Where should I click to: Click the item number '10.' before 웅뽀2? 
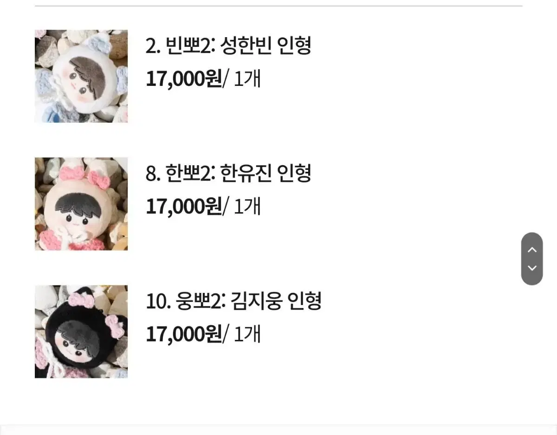click(158, 301)
